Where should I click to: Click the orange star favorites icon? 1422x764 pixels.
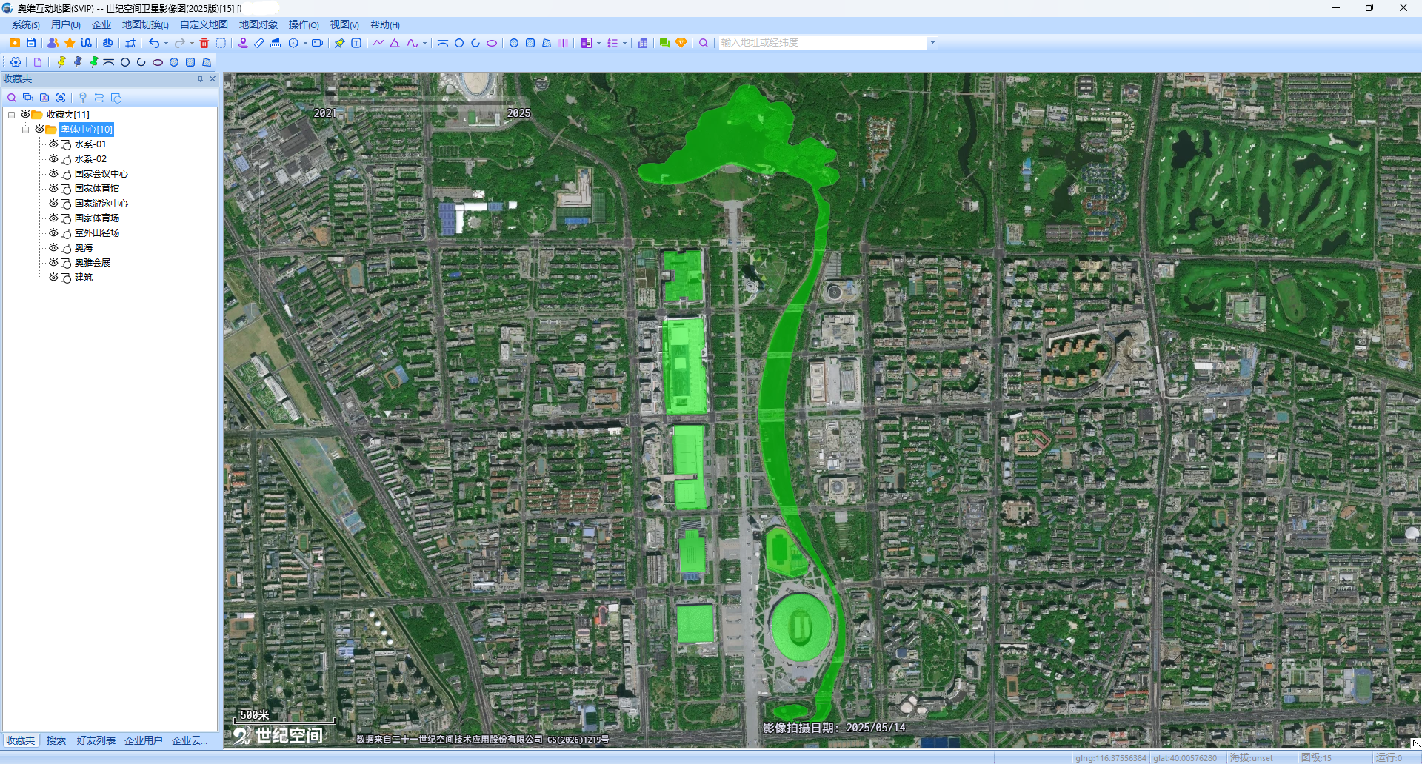coord(70,43)
